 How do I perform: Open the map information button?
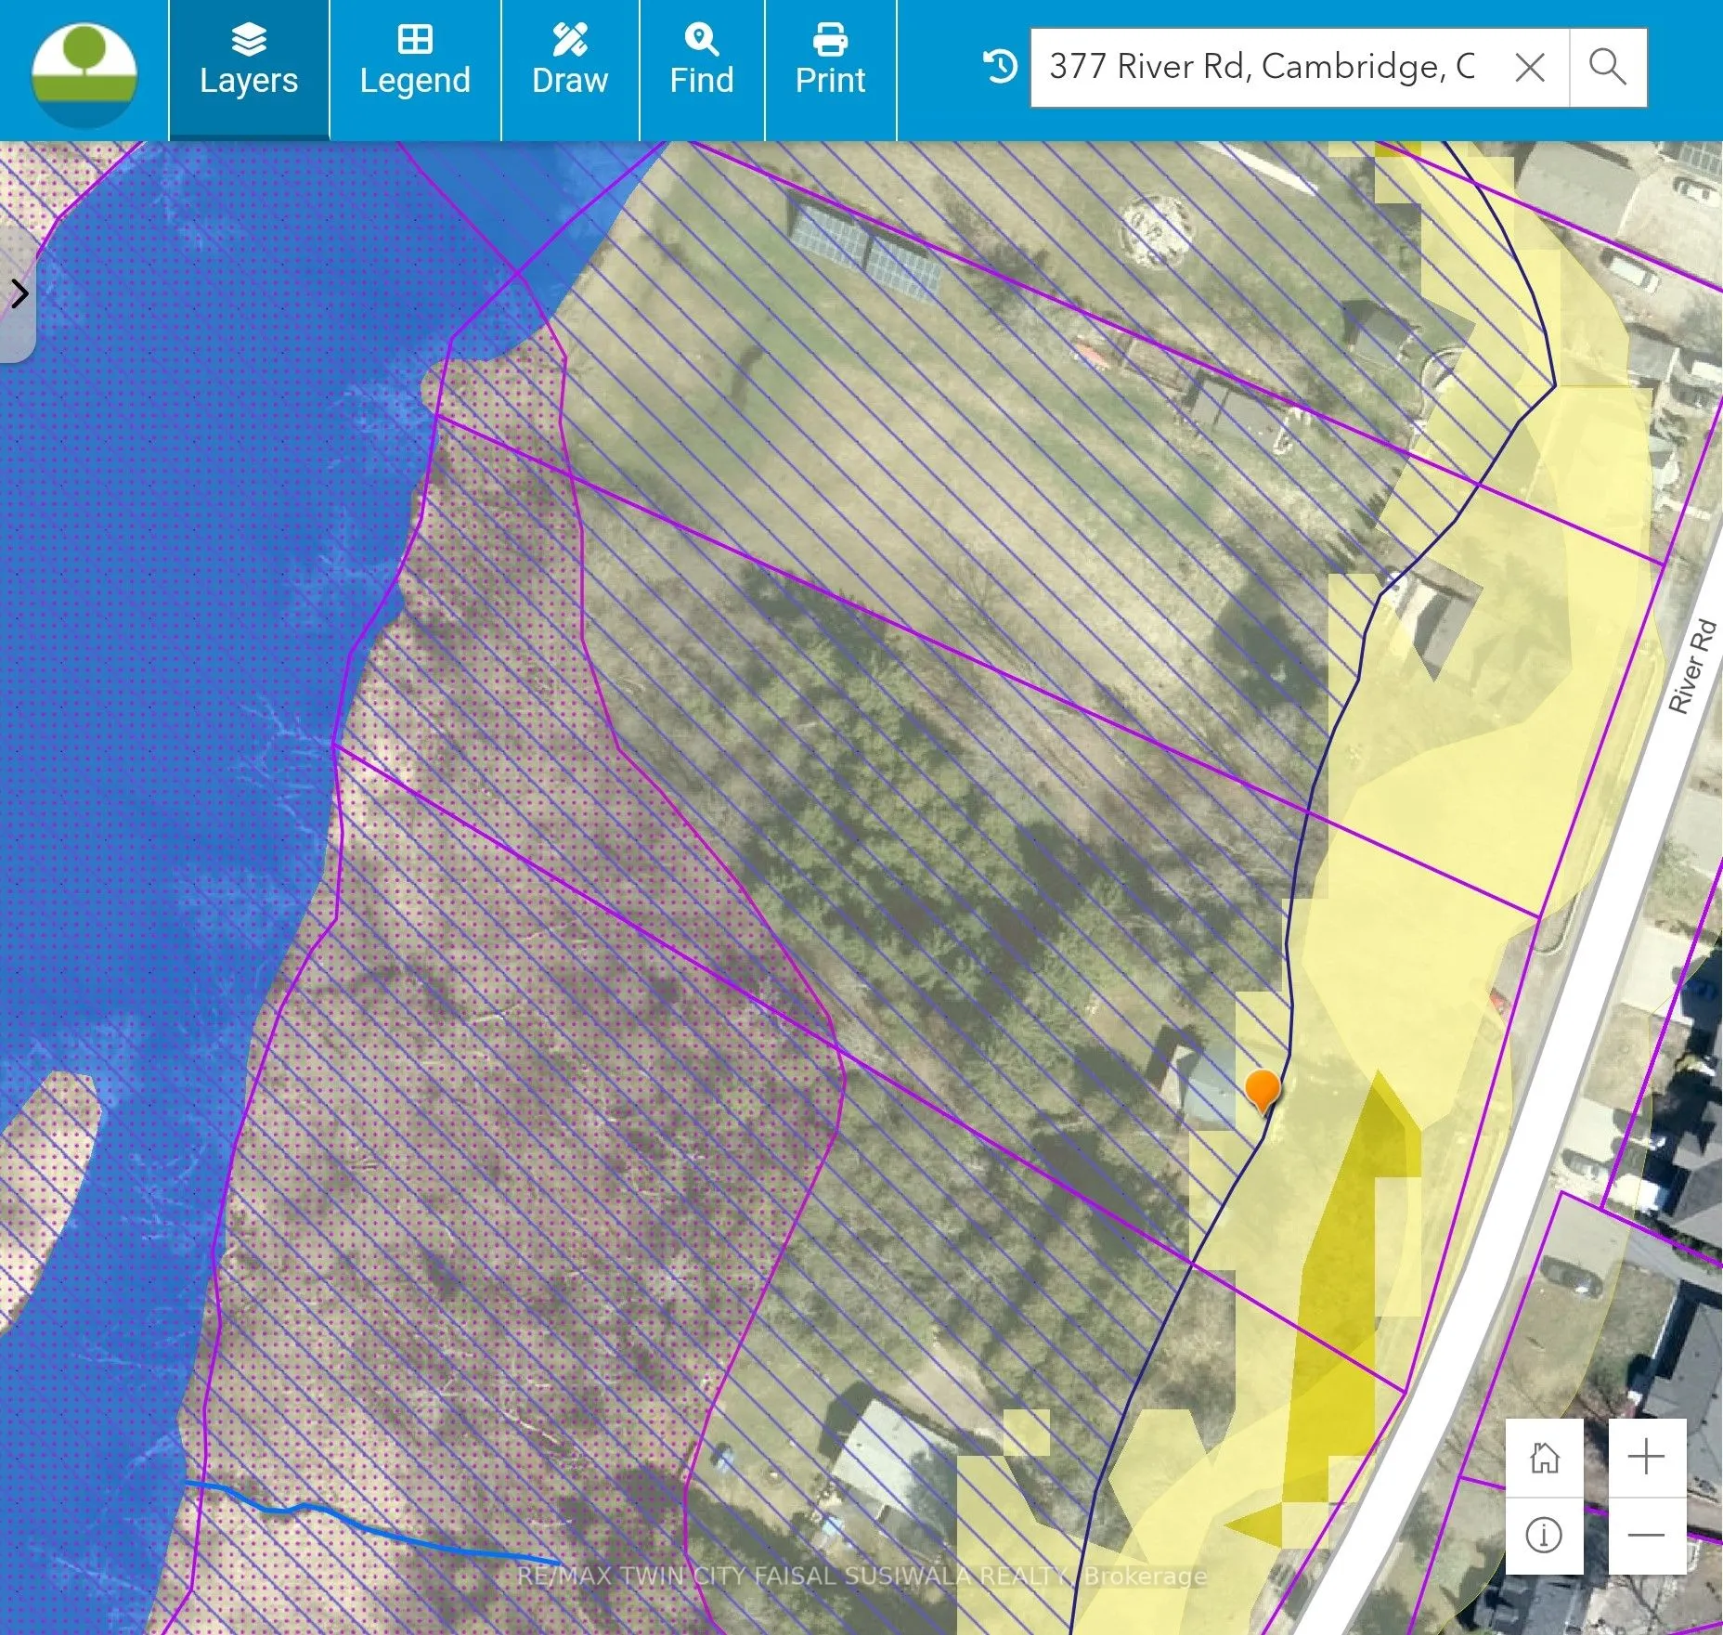point(1544,1535)
